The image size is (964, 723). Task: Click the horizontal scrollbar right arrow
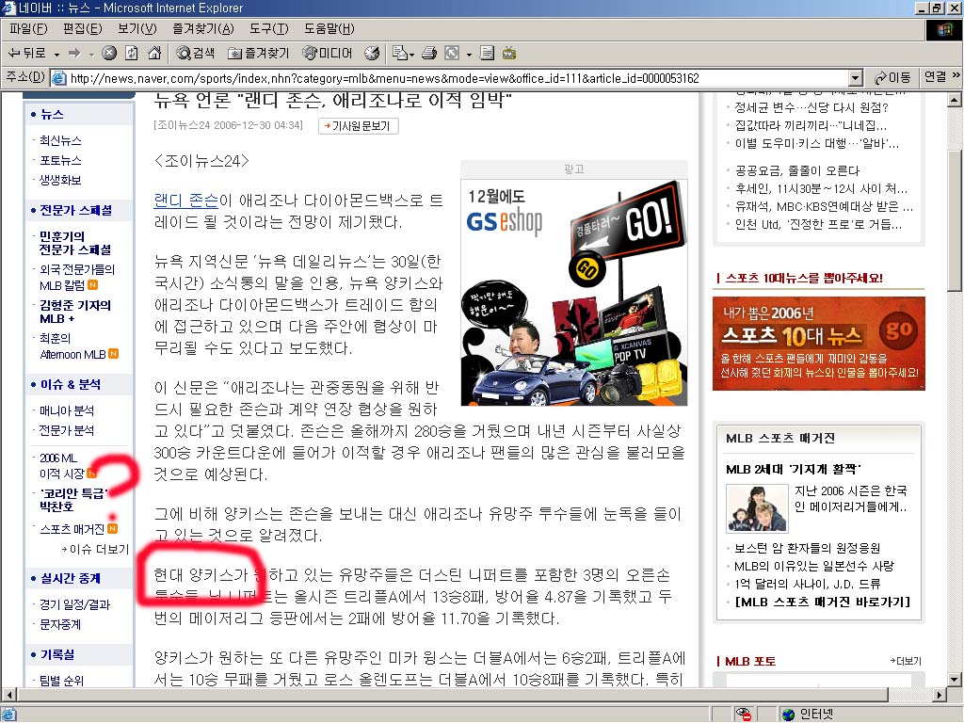940,695
